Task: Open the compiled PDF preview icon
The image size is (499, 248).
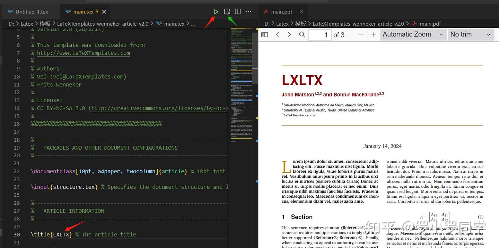Action: [x=227, y=11]
